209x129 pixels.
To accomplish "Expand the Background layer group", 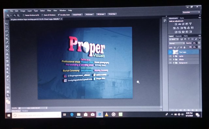I will (x=174, y=63).
